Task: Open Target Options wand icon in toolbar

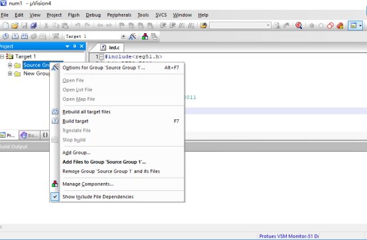Action: (132, 36)
